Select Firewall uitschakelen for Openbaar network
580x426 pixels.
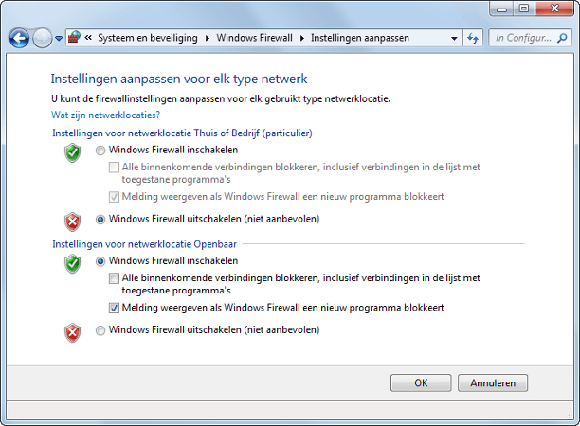(x=101, y=330)
